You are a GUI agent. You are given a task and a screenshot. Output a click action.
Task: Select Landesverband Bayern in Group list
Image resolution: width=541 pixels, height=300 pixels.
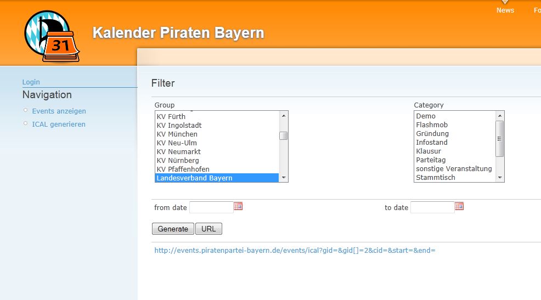click(194, 178)
